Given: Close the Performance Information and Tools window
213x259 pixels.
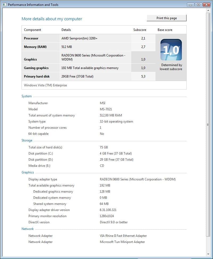Looking at the screenshot, I should (x=206, y=5).
